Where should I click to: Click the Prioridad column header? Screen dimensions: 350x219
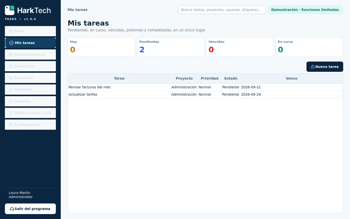coord(209,78)
